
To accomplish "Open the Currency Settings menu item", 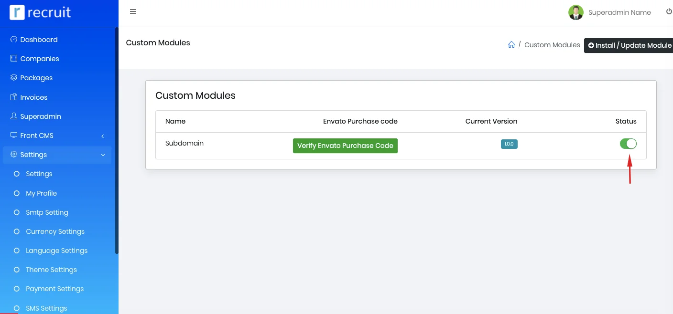I will tap(55, 231).
